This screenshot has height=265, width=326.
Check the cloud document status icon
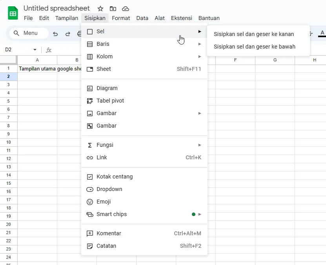[126, 9]
